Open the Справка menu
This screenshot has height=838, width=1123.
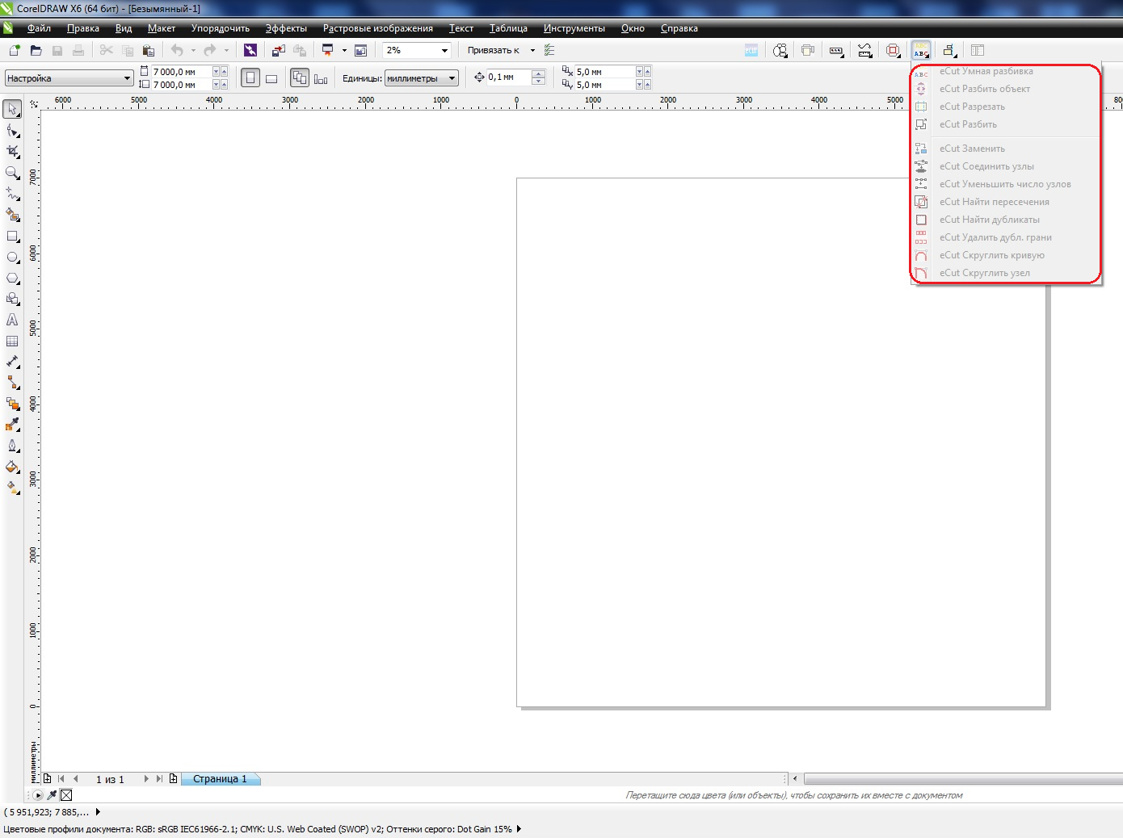click(679, 28)
